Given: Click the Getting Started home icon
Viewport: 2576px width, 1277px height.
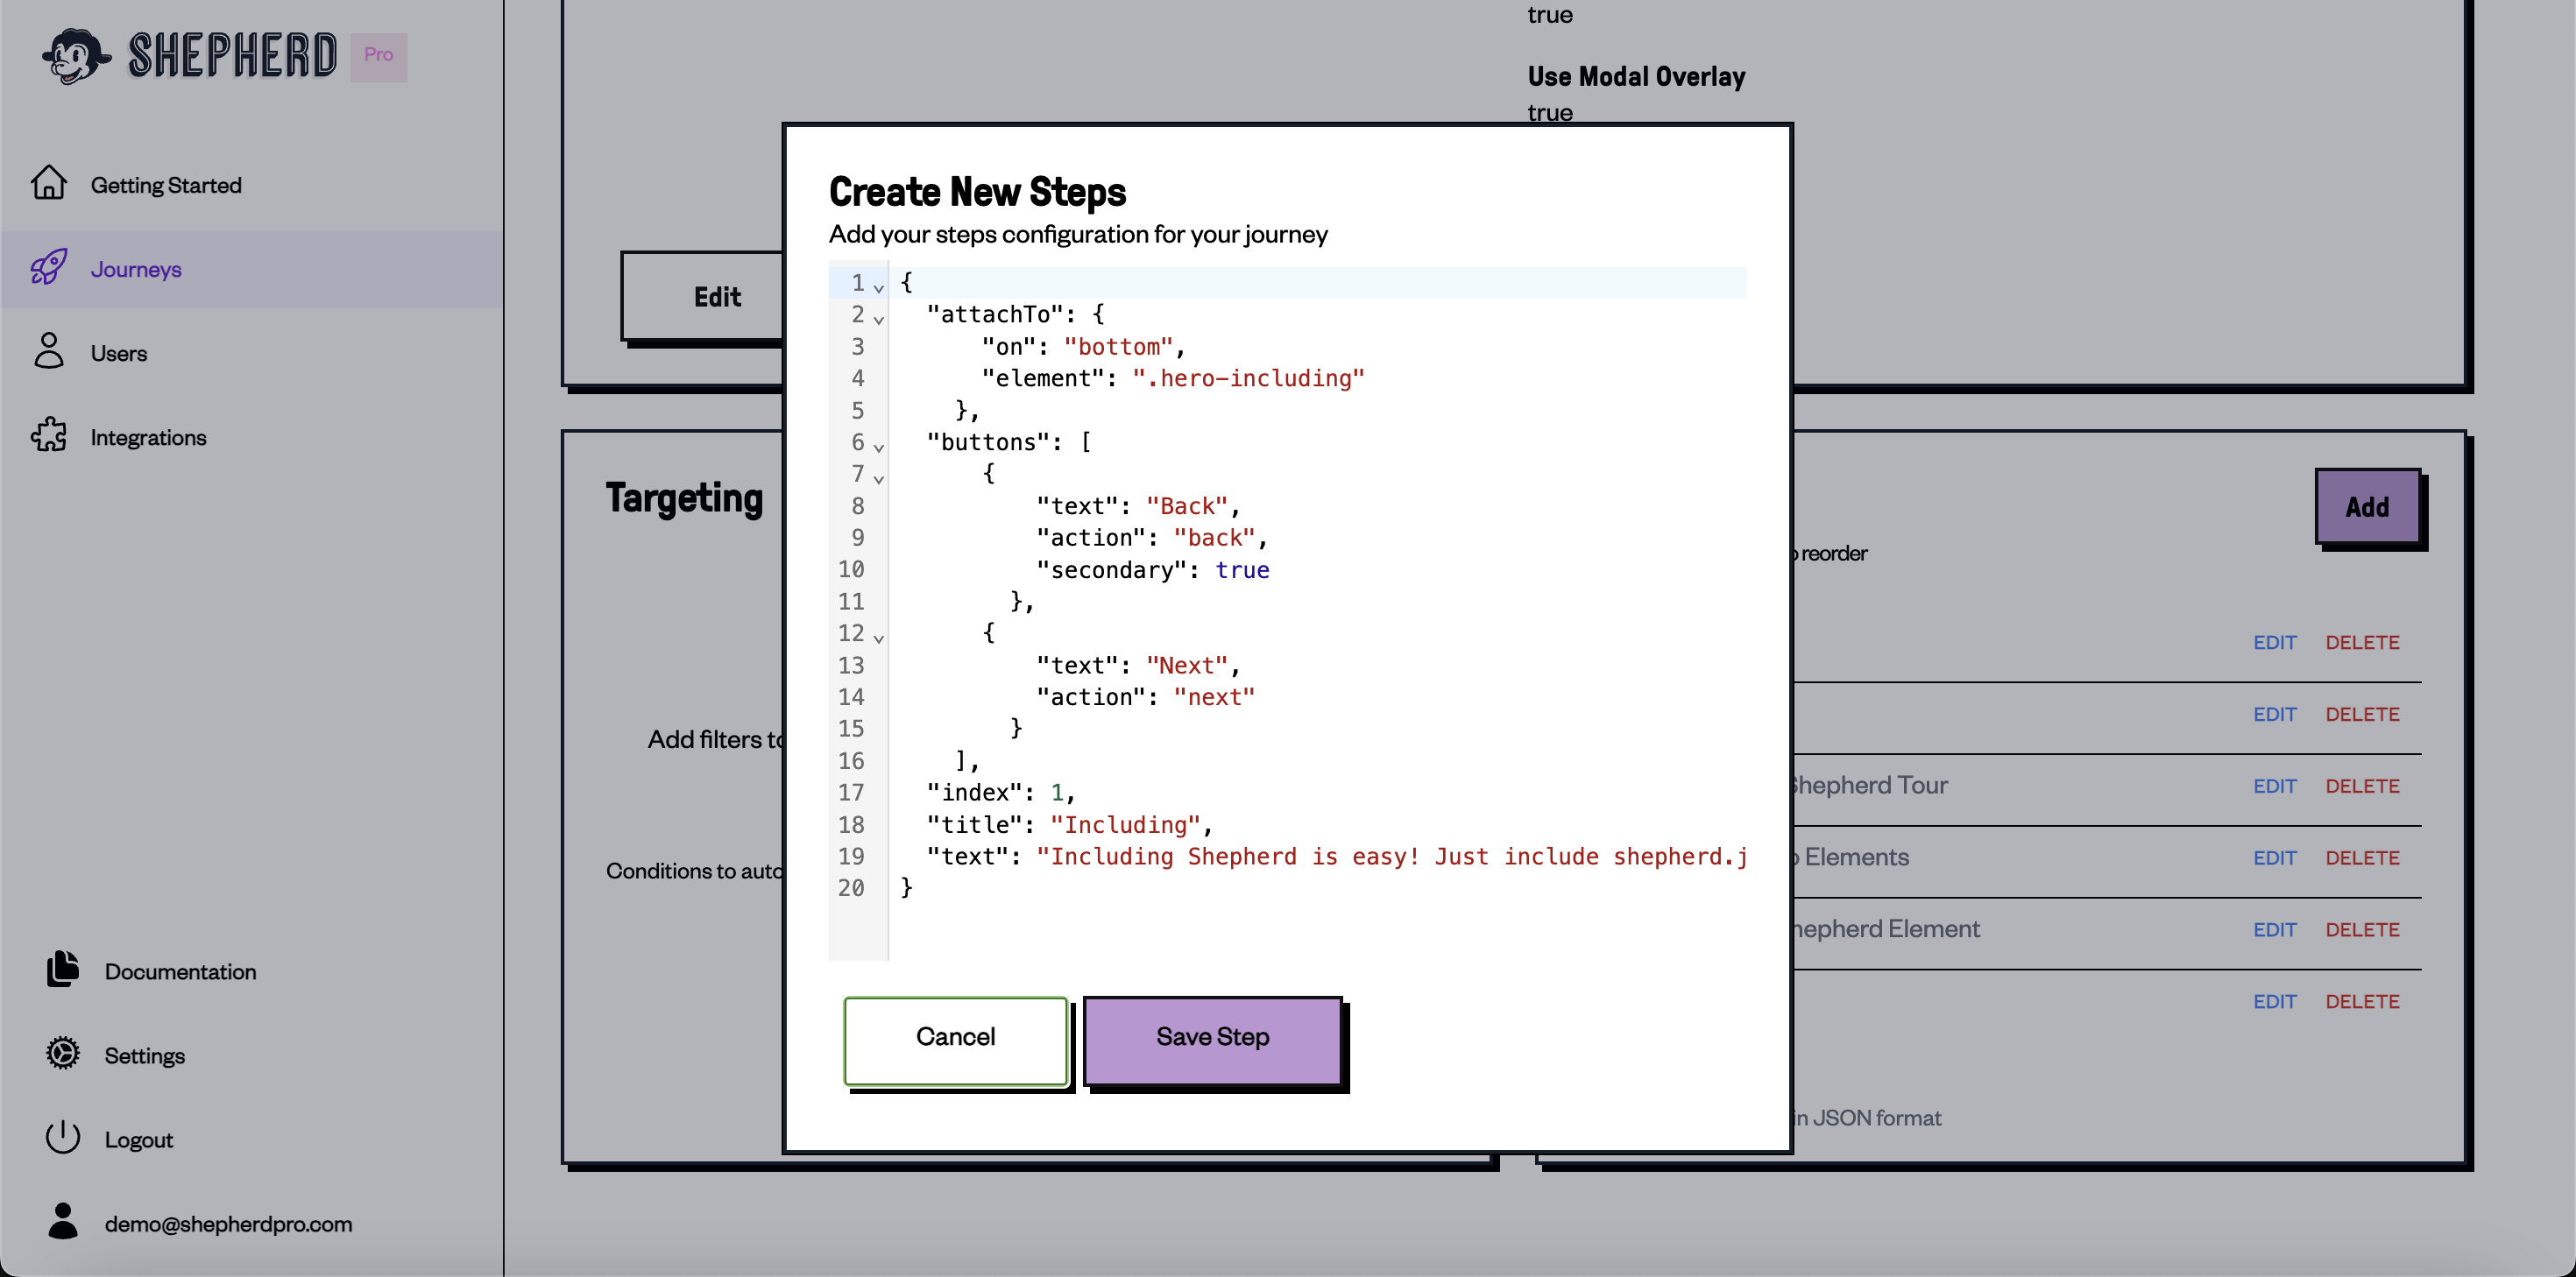Looking at the screenshot, I should [x=48, y=183].
